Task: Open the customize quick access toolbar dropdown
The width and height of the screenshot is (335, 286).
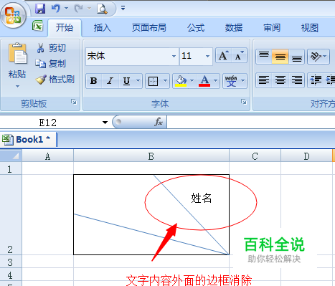Action: (x=123, y=9)
